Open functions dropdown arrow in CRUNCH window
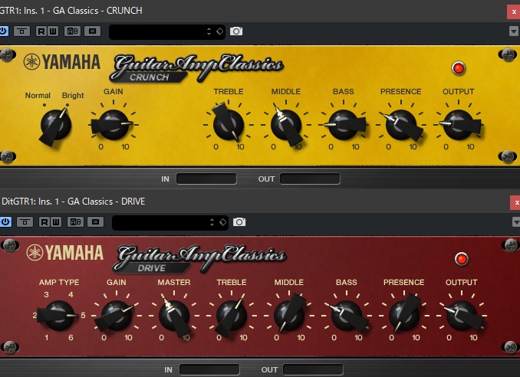The width and height of the screenshot is (520, 377). (514, 31)
